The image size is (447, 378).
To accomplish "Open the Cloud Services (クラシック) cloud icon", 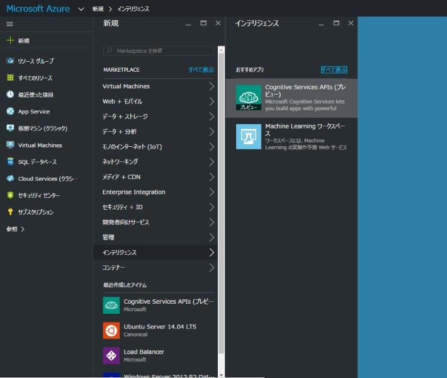I will point(10,178).
